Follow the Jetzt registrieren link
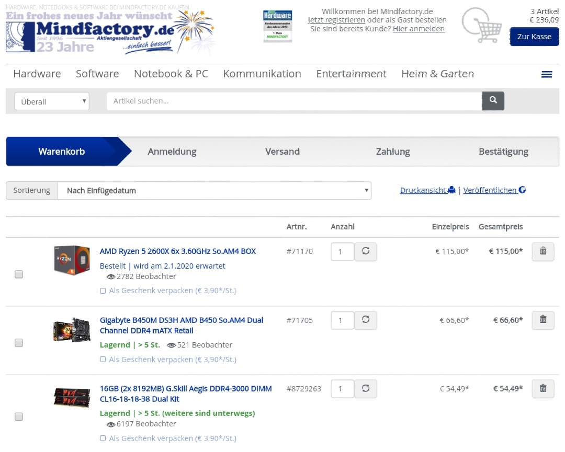The width and height of the screenshot is (565, 452). point(336,20)
